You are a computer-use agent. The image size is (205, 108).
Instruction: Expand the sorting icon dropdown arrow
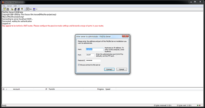[37, 9]
